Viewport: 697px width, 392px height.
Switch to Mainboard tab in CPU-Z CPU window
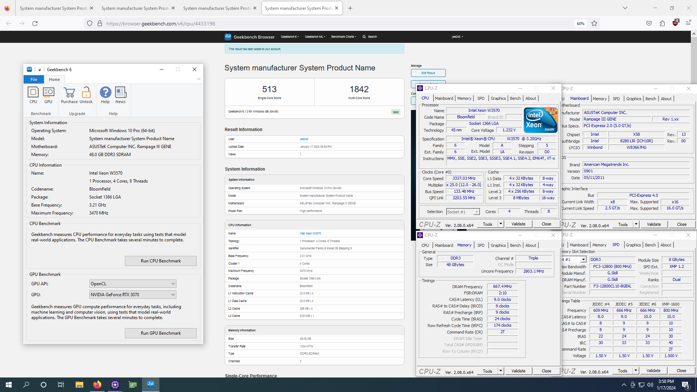coord(444,98)
